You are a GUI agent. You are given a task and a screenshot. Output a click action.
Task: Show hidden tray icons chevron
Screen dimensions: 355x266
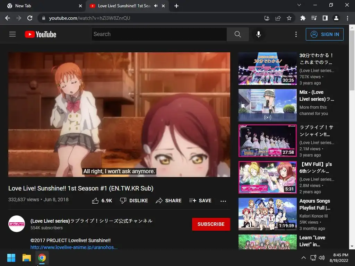[x=304, y=258]
